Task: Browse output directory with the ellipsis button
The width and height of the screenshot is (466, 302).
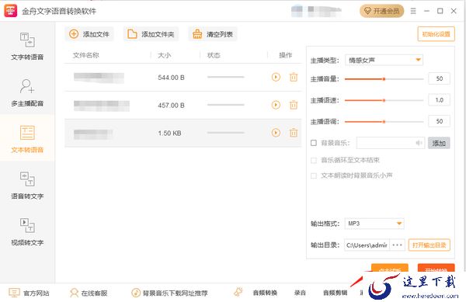Action: (398, 245)
